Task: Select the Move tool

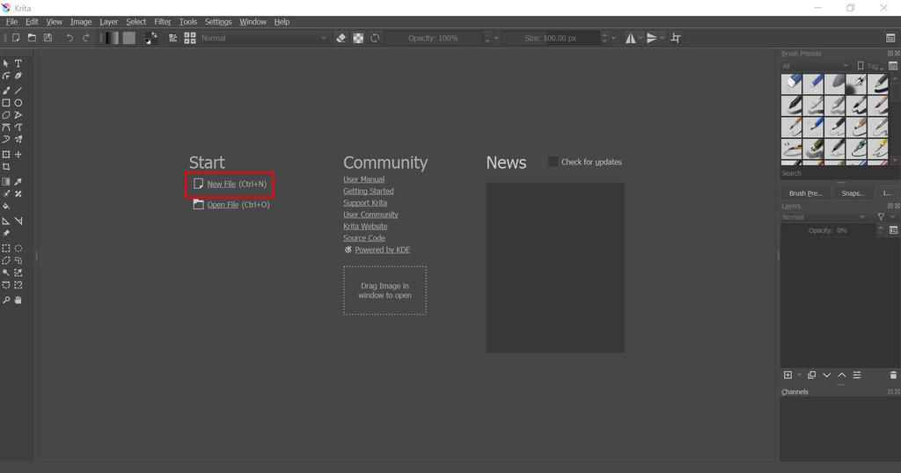Action: click(x=18, y=155)
